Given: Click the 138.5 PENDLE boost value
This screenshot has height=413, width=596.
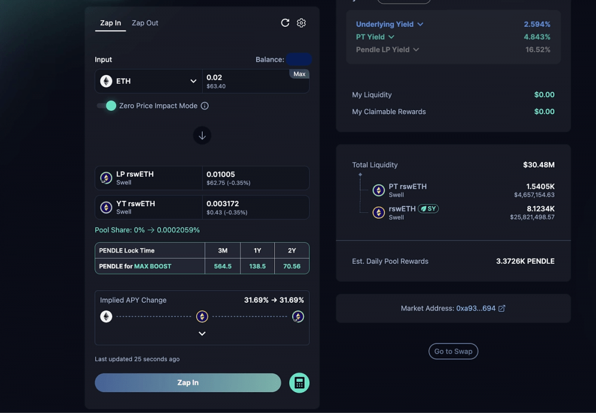Looking at the screenshot, I should [x=257, y=266].
